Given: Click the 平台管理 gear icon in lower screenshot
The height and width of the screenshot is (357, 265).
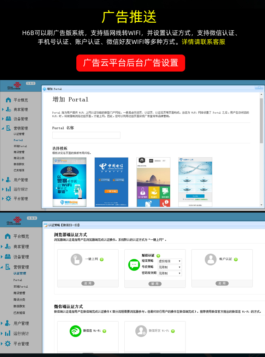Looking at the screenshot, I should (8, 344).
